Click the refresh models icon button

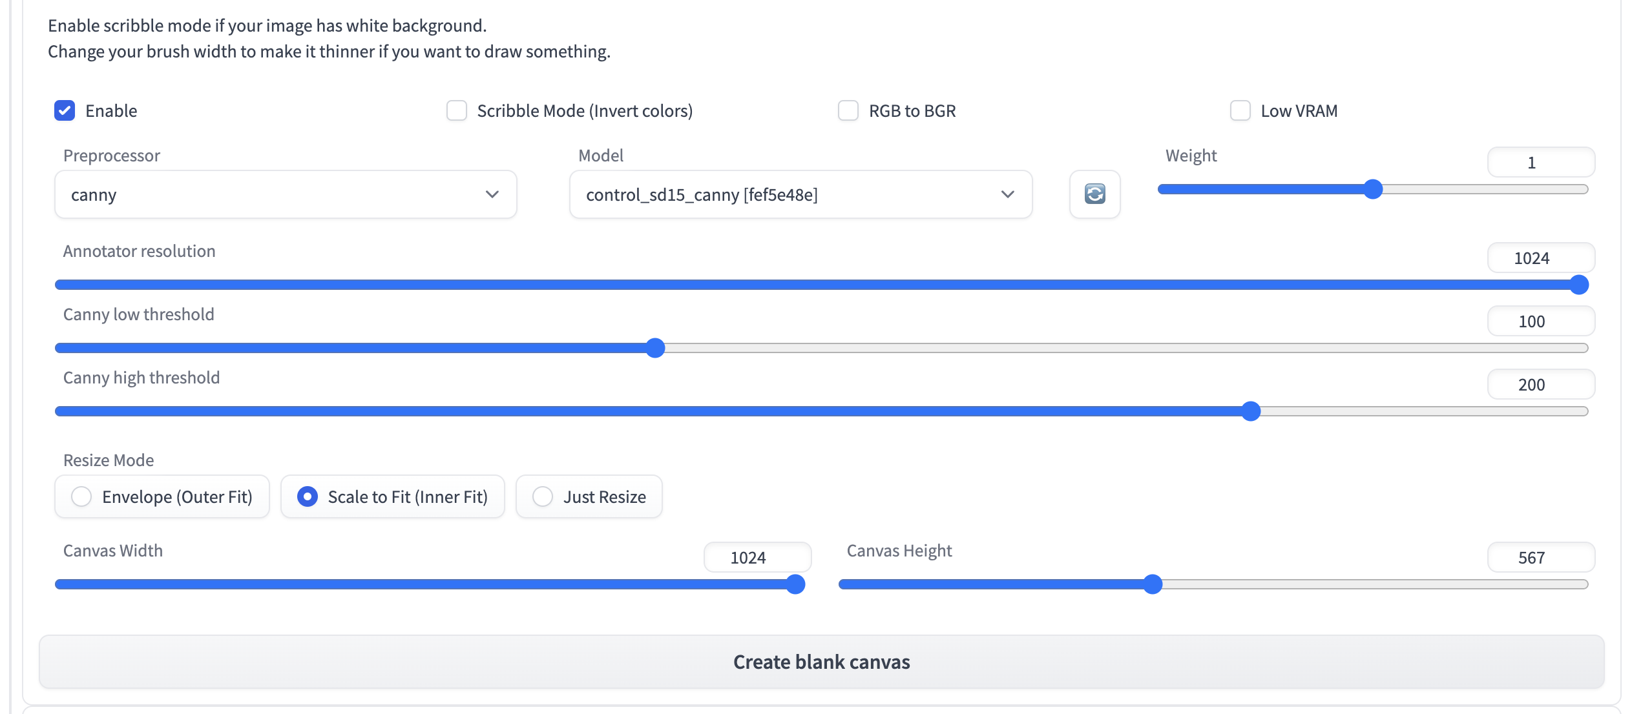tap(1094, 194)
